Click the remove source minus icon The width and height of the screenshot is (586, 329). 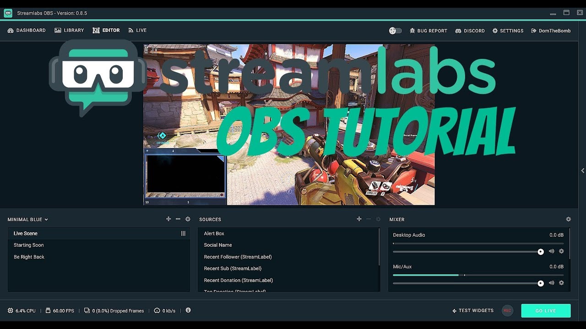tap(369, 219)
